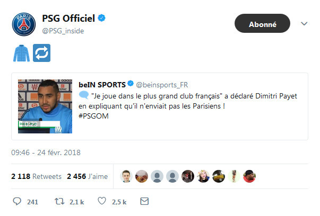Click the retweet arrows icon

(59, 202)
